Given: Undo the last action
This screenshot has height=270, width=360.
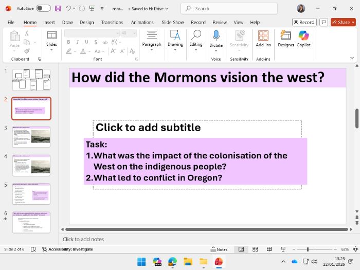Looking at the screenshot, I should pyautogui.click(x=68, y=9).
